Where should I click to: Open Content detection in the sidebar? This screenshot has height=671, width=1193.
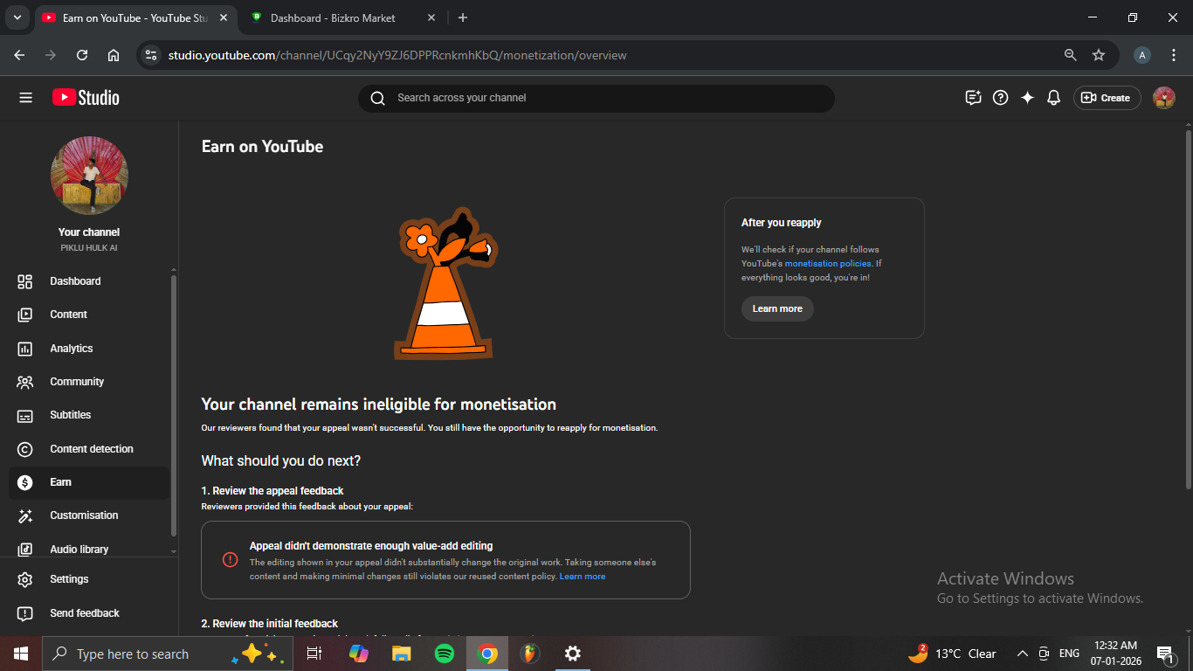91,449
